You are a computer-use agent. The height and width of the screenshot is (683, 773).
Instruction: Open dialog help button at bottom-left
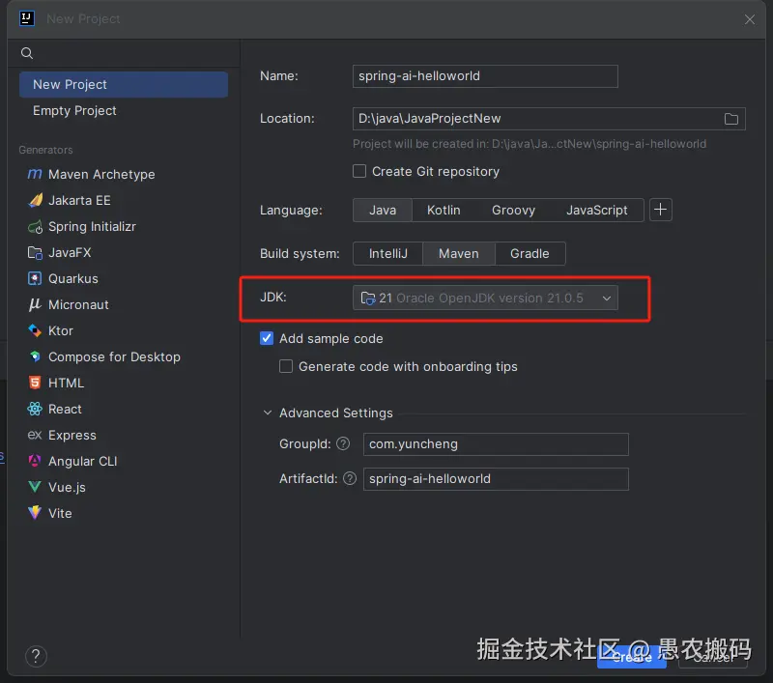click(36, 656)
